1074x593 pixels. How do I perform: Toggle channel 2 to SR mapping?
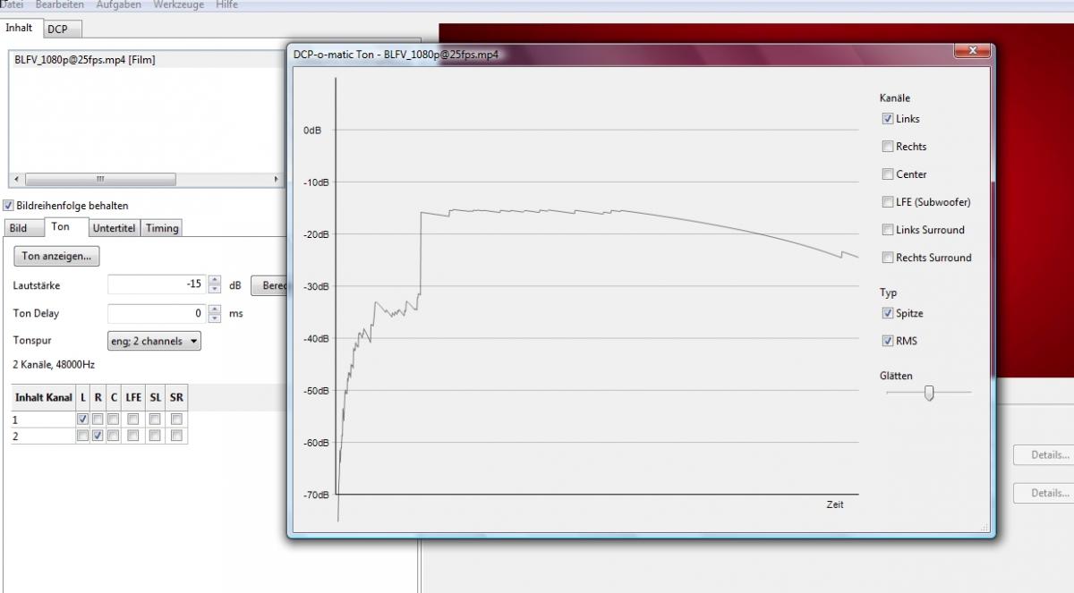point(176,436)
